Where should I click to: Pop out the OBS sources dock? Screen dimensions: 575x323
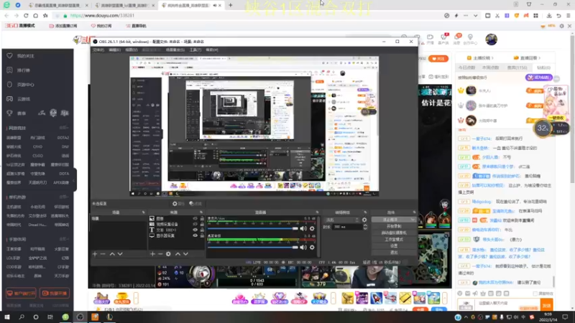pos(201,212)
